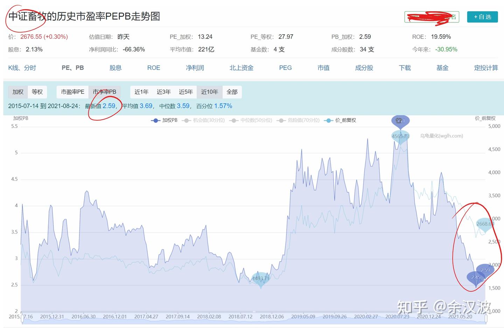Open the ROE tab
This screenshot has width=504, height=328.
click(154, 68)
